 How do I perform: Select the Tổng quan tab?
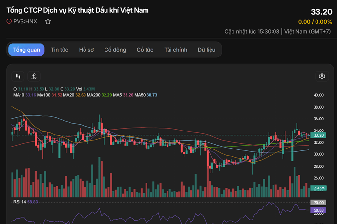26,50
